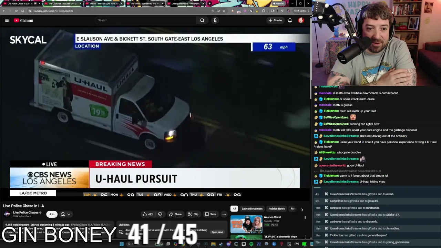Go forward with the browser forward arrow

click(10, 11)
